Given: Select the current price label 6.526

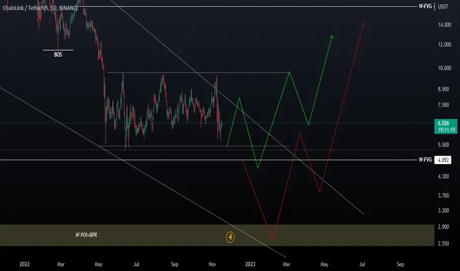Looking at the screenshot, I should tap(443, 123).
